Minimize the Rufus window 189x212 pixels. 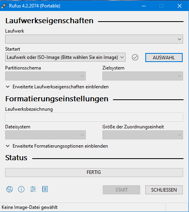click(144, 6)
